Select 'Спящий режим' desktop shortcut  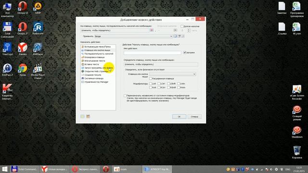(297, 113)
